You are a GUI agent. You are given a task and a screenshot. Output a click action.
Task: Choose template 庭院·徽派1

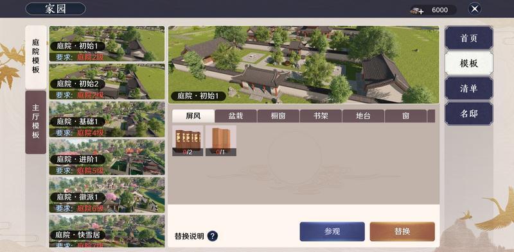pos(107,194)
